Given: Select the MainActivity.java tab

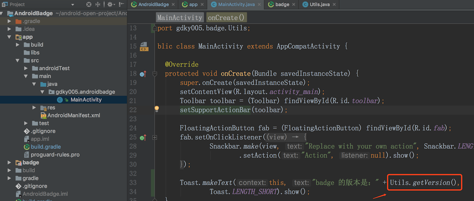Looking at the screenshot, I should [236, 4].
